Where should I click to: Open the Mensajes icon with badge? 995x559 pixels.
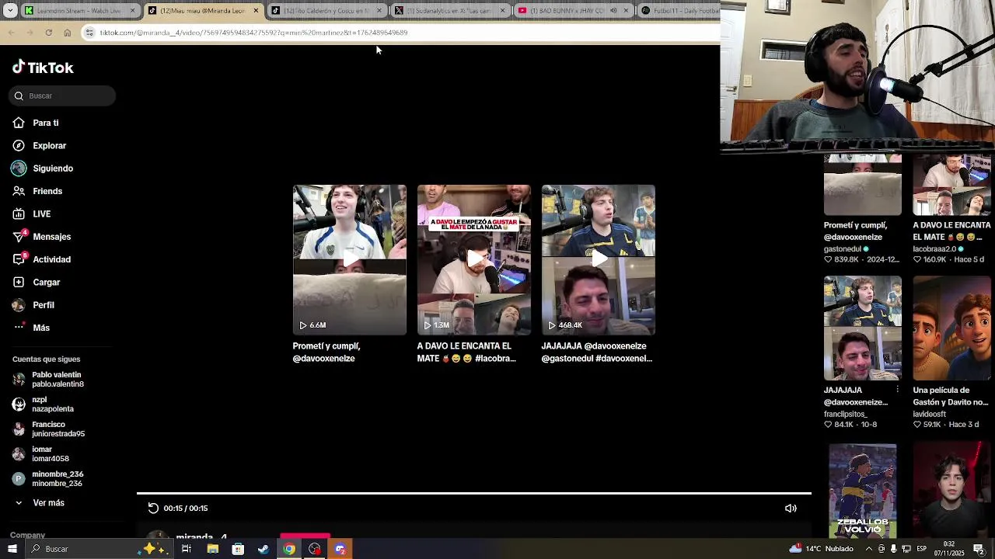[19, 236]
